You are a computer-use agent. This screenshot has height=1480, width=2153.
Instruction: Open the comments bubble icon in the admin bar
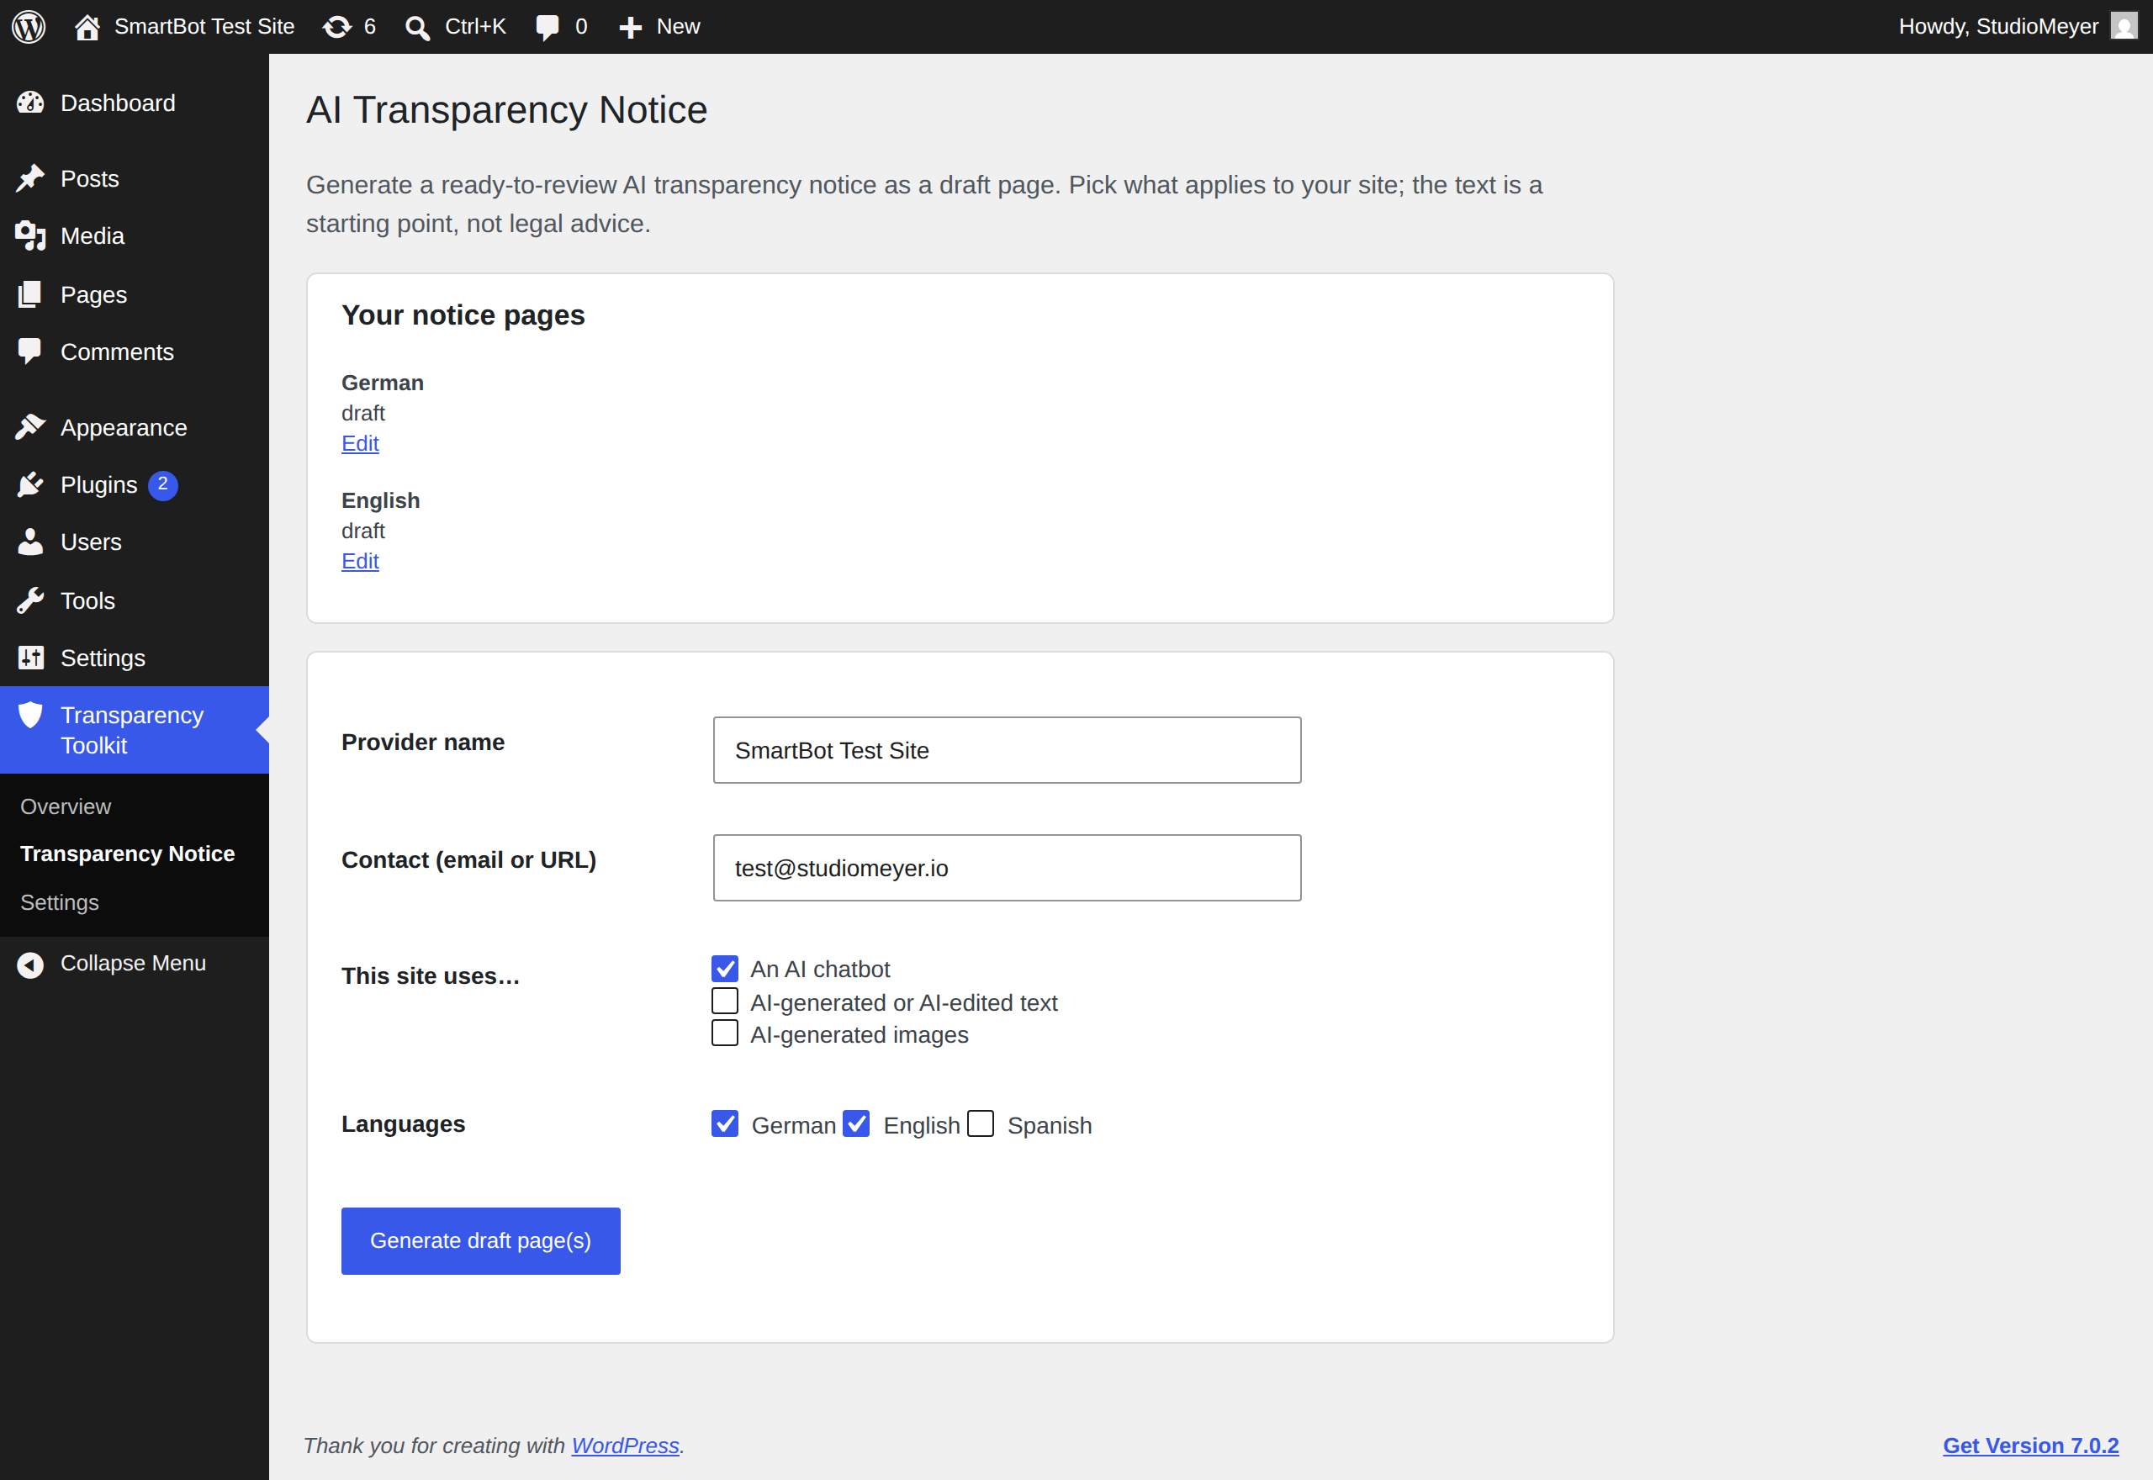pos(547,28)
